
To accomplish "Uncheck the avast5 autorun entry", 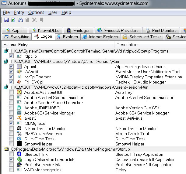I will [x=11, y=118].
